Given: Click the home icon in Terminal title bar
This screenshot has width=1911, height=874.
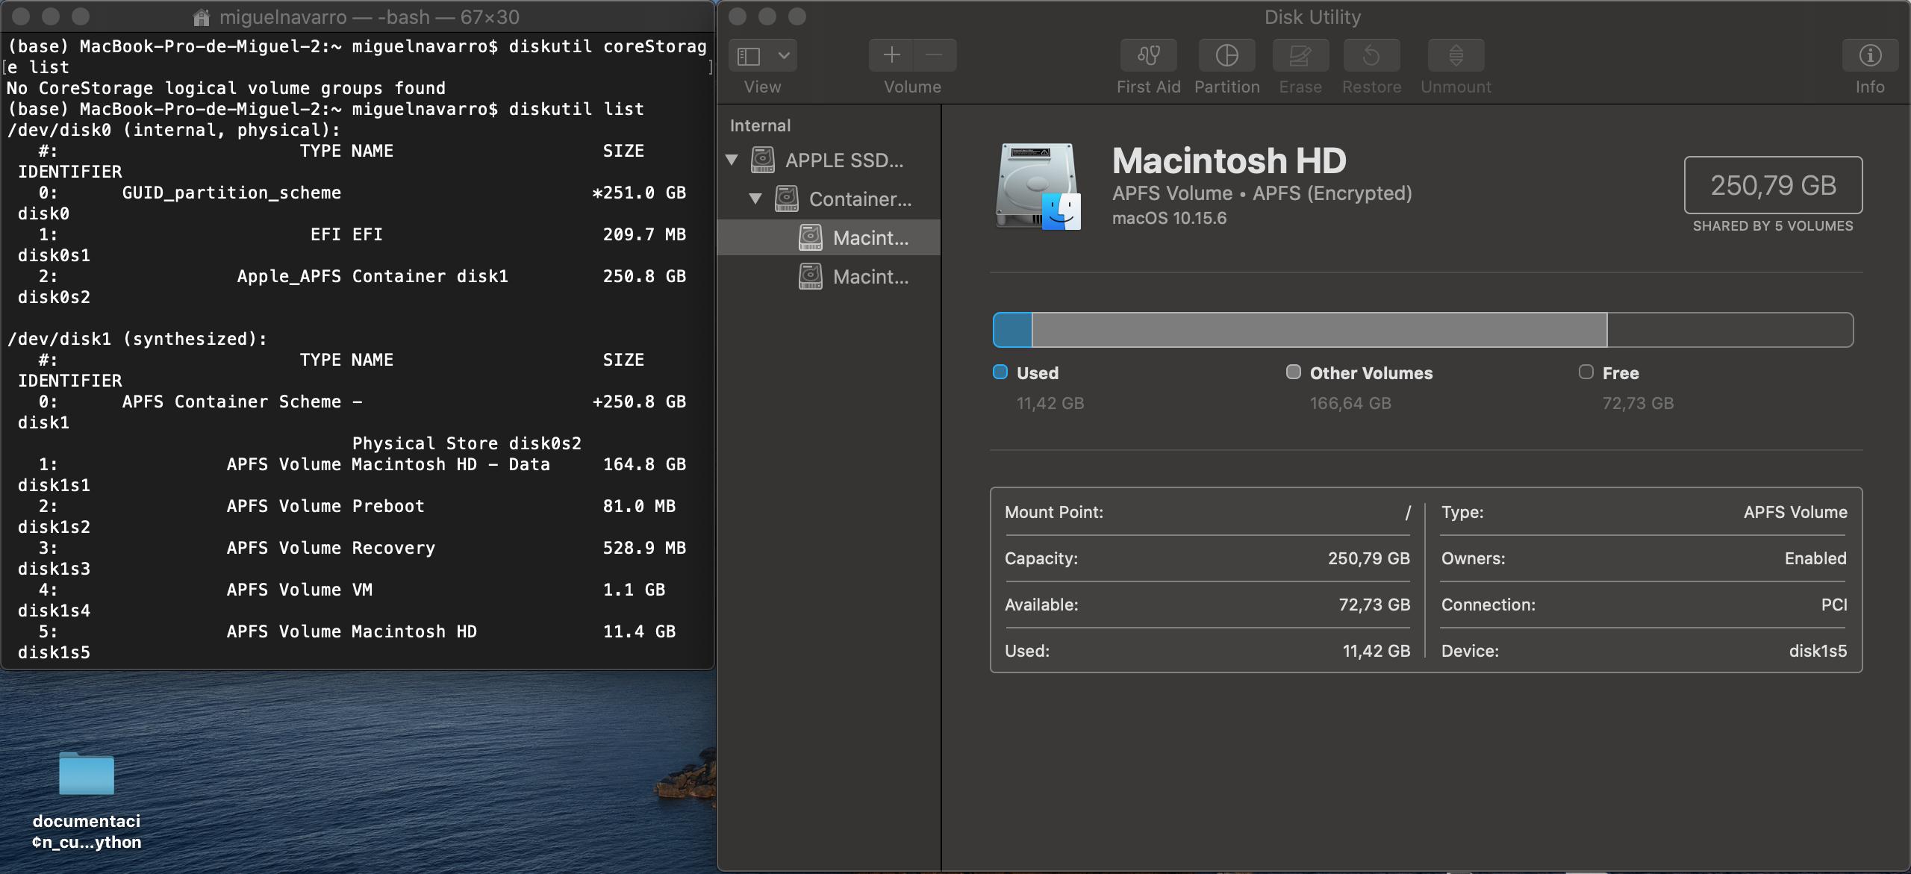Looking at the screenshot, I should [x=201, y=17].
